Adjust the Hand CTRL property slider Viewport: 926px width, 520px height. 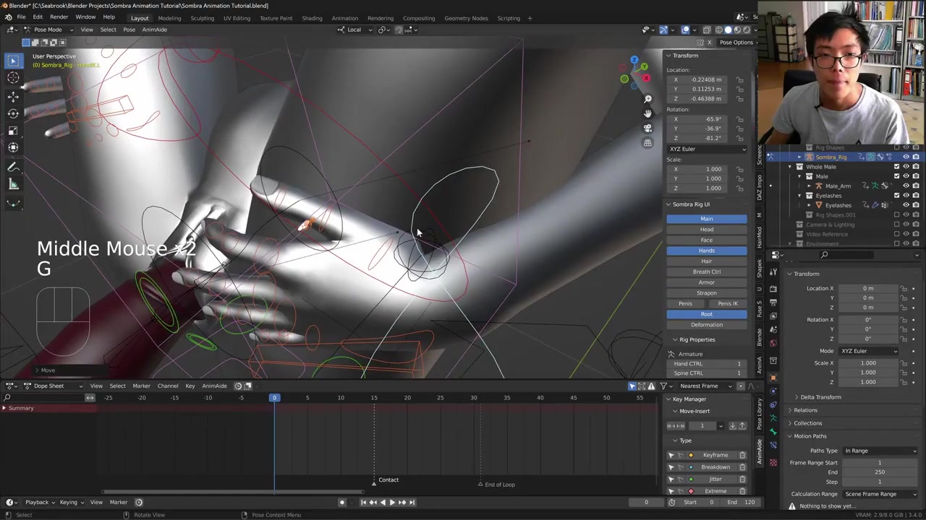(707, 364)
